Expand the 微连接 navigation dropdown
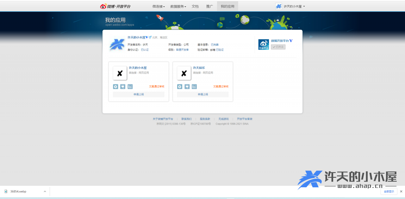405x199 pixels. tap(159, 6)
